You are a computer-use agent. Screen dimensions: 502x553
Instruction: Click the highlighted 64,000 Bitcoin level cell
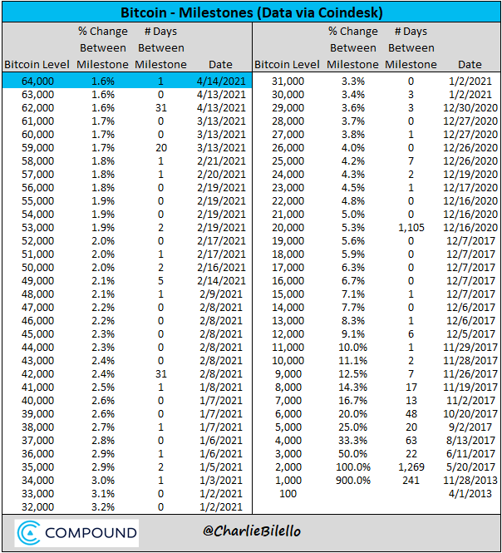(x=37, y=81)
